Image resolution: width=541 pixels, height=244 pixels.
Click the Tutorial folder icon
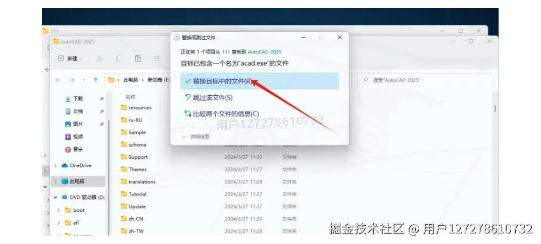[x=124, y=194]
